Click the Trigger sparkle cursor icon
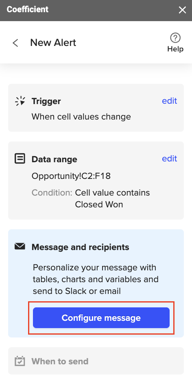192x383 pixels. 20,101
